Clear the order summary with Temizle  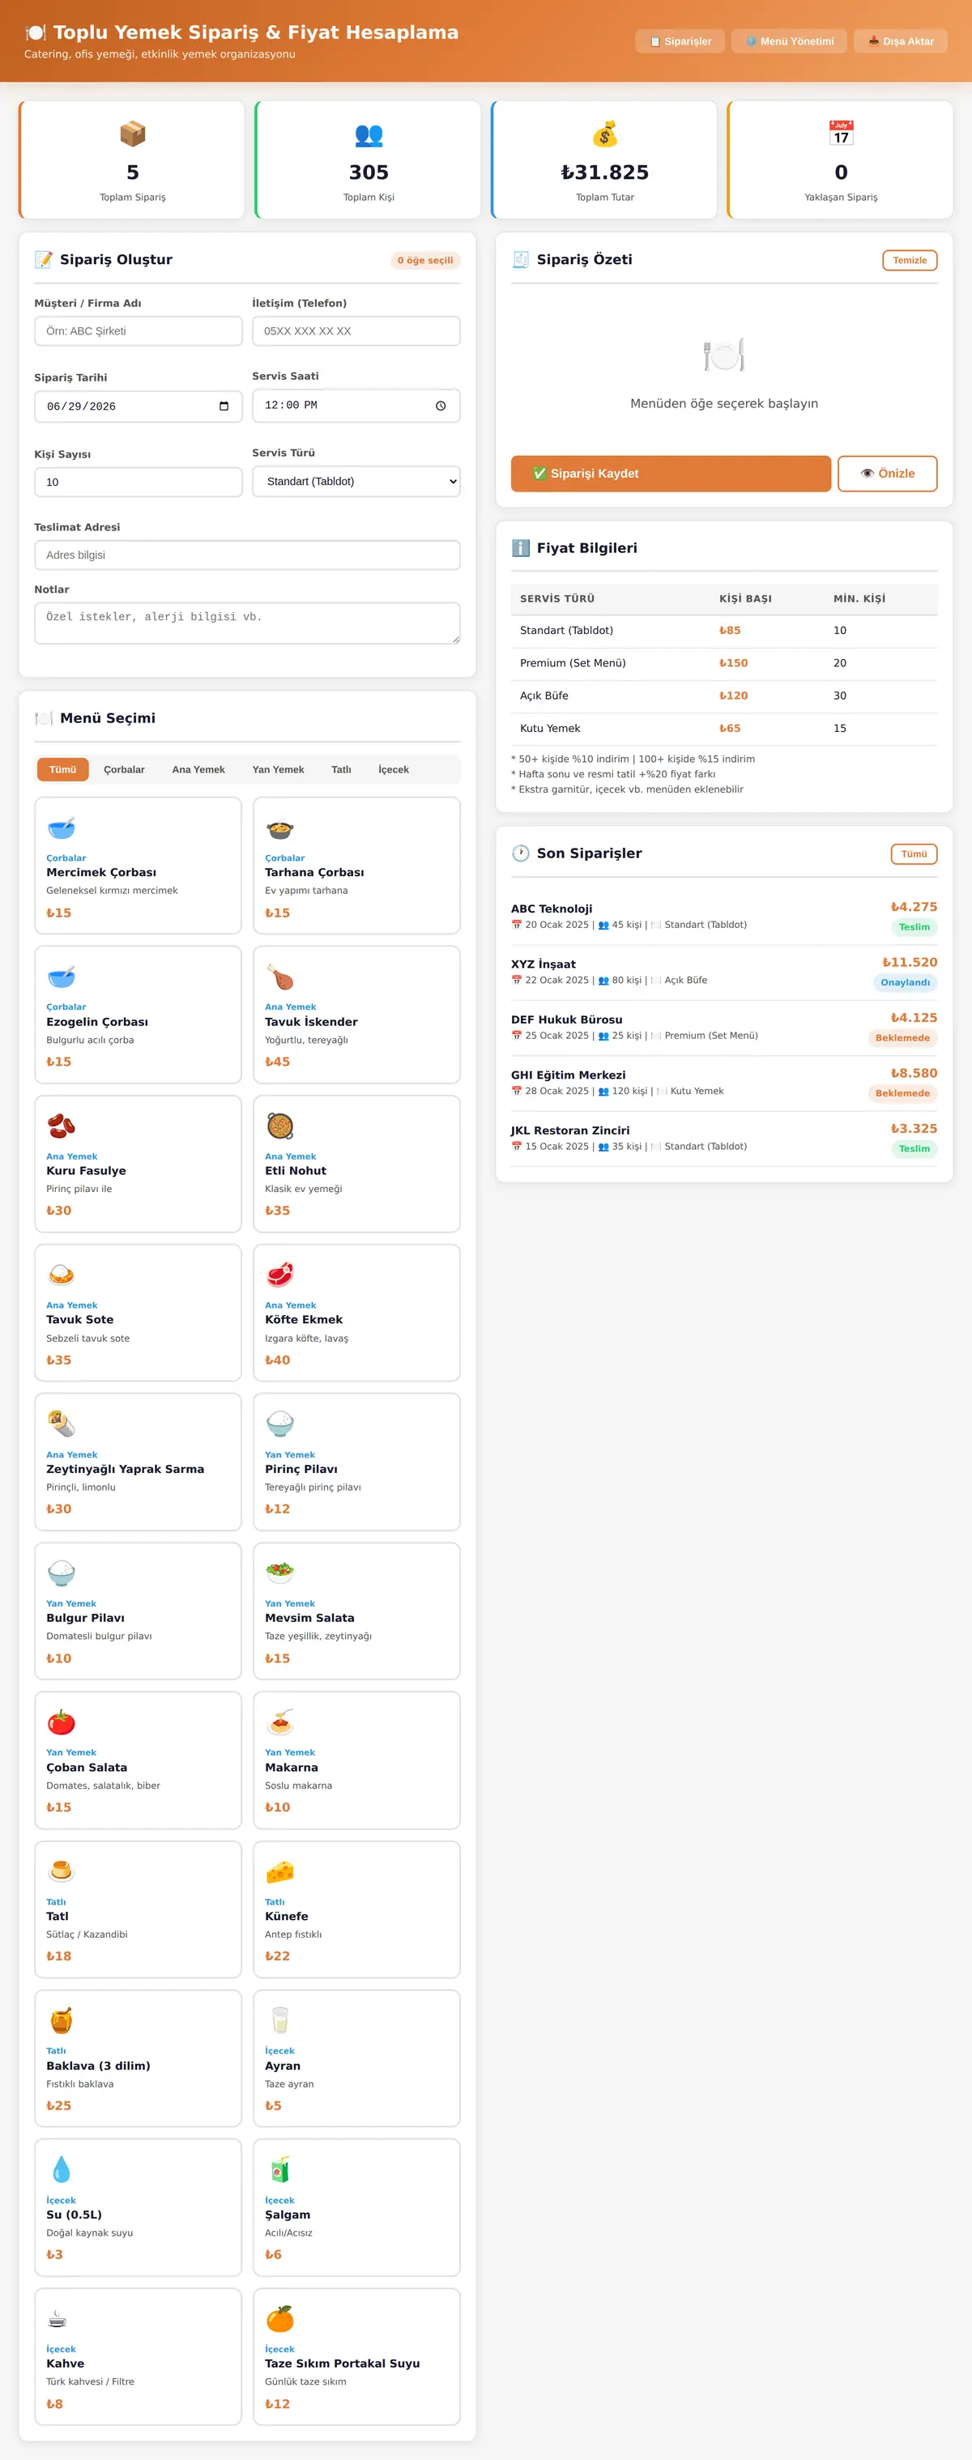pos(910,261)
